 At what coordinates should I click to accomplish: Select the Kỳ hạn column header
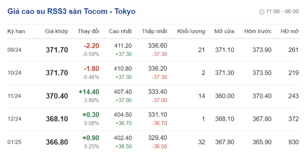click(x=16, y=31)
